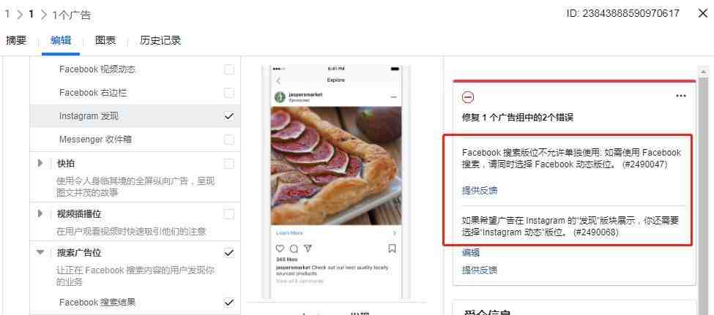The height and width of the screenshot is (315, 714).
Task: Tap the share paper-plane icon in preview
Action: tap(308, 248)
